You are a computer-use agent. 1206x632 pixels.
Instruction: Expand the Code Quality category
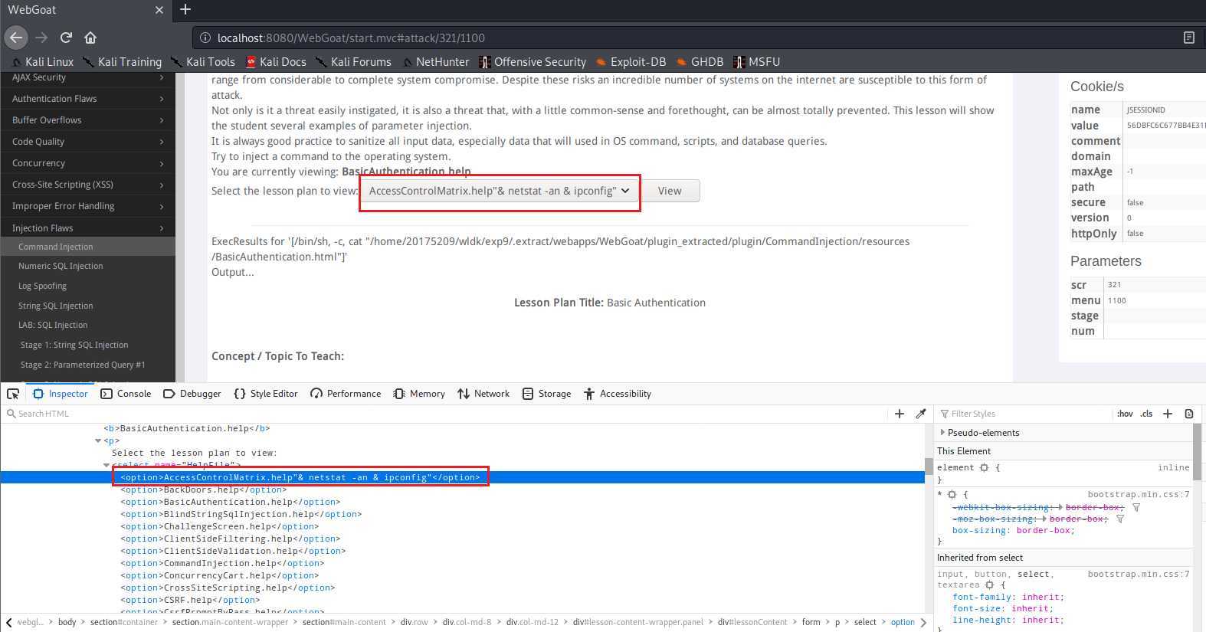point(87,142)
